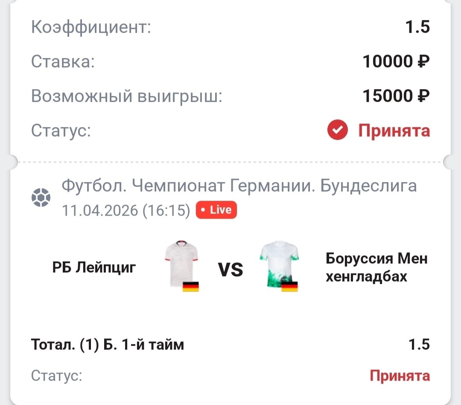The height and width of the screenshot is (405, 461).
Task: Tap the red Live badge
Action: pos(216,210)
